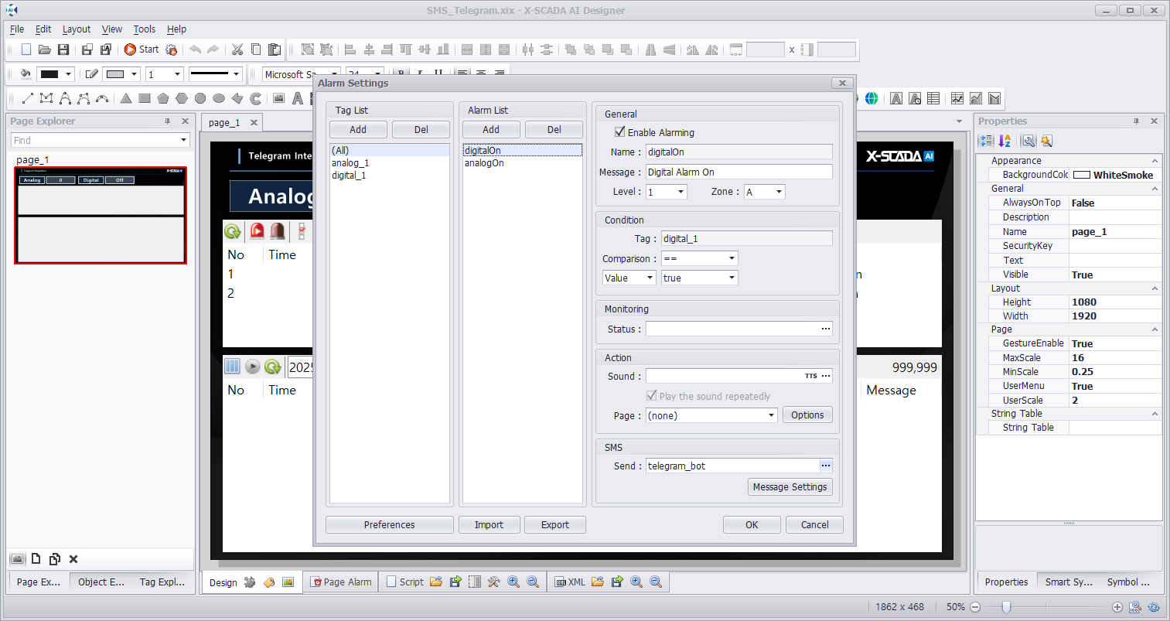Image resolution: width=1170 pixels, height=621 pixels.
Task: Open the Comparison operator dropdown
Action: (732, 258)
